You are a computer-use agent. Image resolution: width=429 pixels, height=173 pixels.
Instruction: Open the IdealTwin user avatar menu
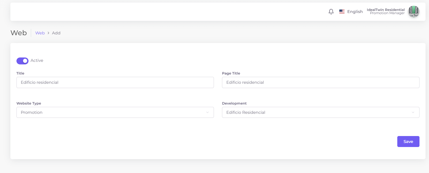tap(413, 12)
